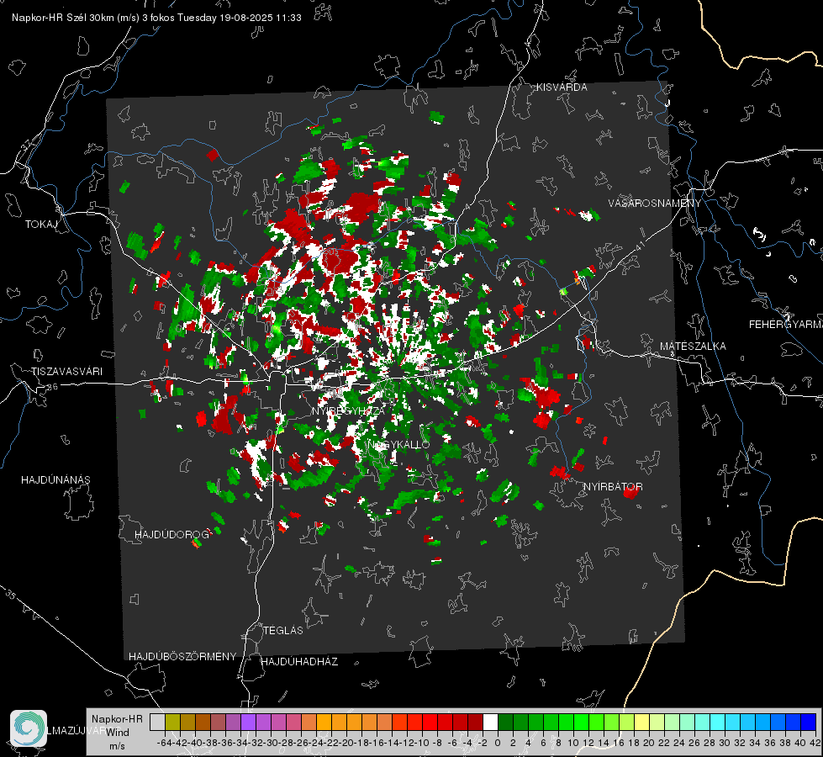Select the KISVÁRDA town label
The width and height of the screenshot is (823, 757).
(x=562, y=87)
